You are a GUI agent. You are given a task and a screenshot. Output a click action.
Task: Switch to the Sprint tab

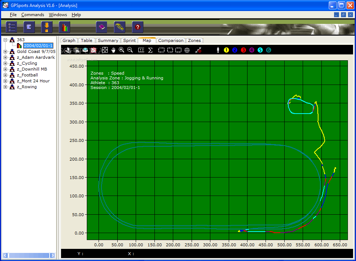click(129, 40)
